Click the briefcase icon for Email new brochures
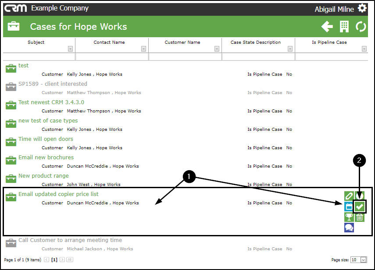375x270 pixels. [x=11, y=160]
